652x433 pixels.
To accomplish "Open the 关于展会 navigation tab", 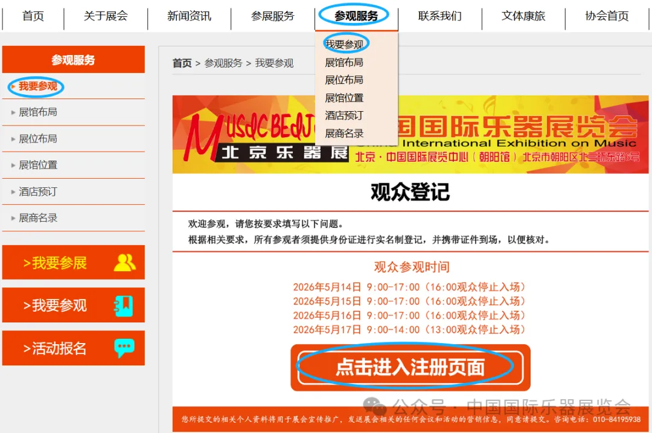I will (x=106, y=16).
